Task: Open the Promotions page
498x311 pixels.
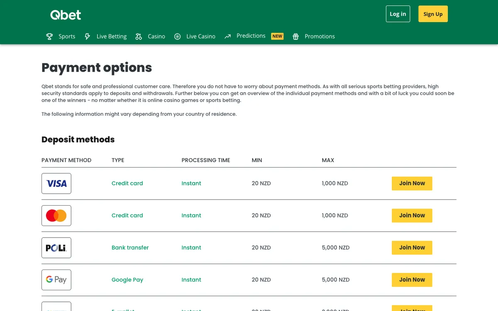Action: tap(320, 36)
